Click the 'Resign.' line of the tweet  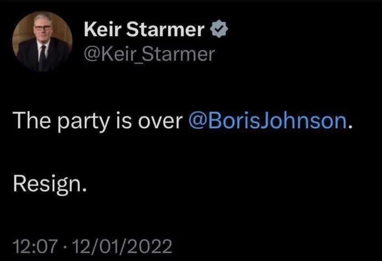50,184
